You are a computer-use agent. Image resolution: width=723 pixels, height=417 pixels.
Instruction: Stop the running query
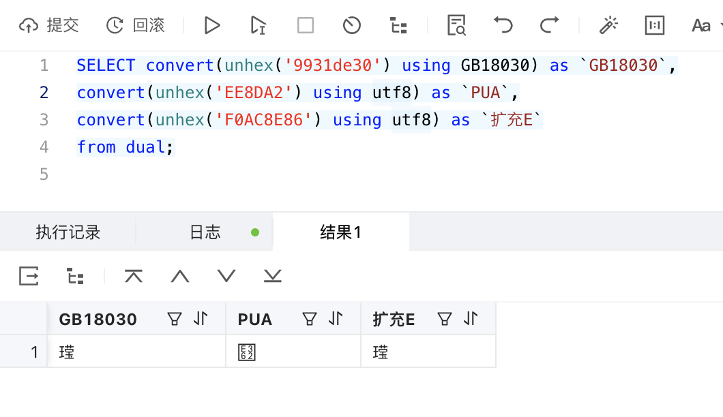(x=305, y=25)
